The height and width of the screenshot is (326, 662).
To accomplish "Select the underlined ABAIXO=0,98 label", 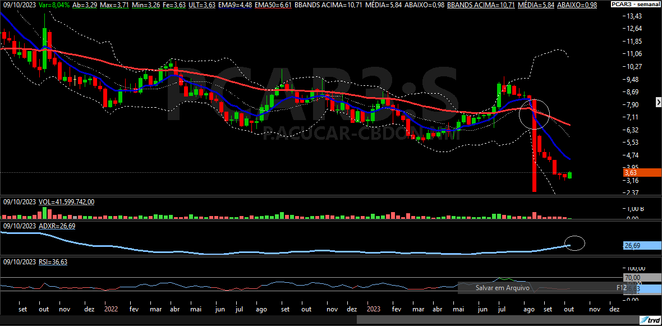I will coord(577,5).
